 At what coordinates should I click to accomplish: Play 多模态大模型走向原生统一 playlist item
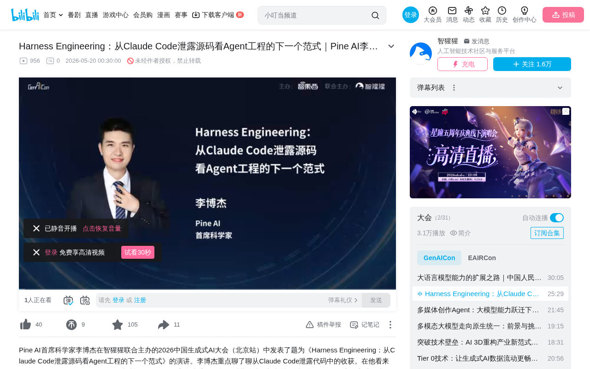(x=490, y=326)
